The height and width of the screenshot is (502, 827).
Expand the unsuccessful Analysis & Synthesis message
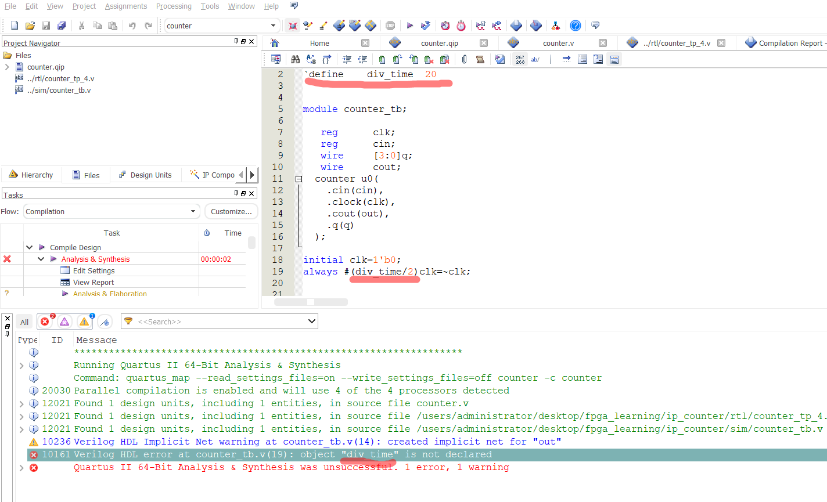tap(21, 467)
